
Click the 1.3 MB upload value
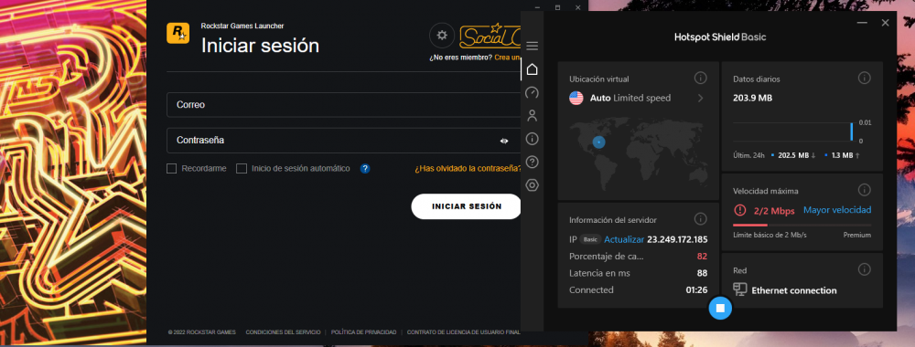click(842, 155)
